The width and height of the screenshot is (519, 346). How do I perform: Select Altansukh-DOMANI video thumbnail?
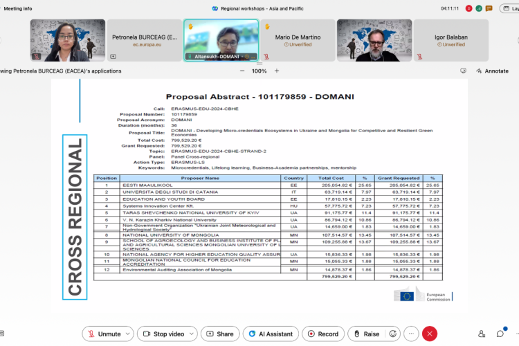point(221,39)
